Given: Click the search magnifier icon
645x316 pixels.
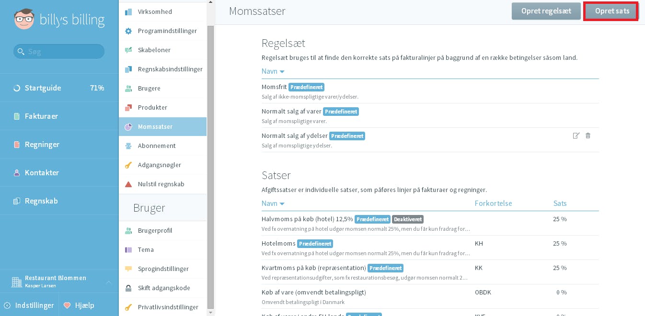Looking at the screenshot, I should pos(20,52).
